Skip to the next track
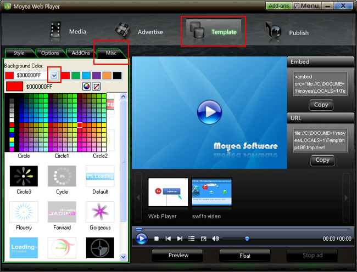The width and height of the screenshot is (357, 272). [180, 239]
